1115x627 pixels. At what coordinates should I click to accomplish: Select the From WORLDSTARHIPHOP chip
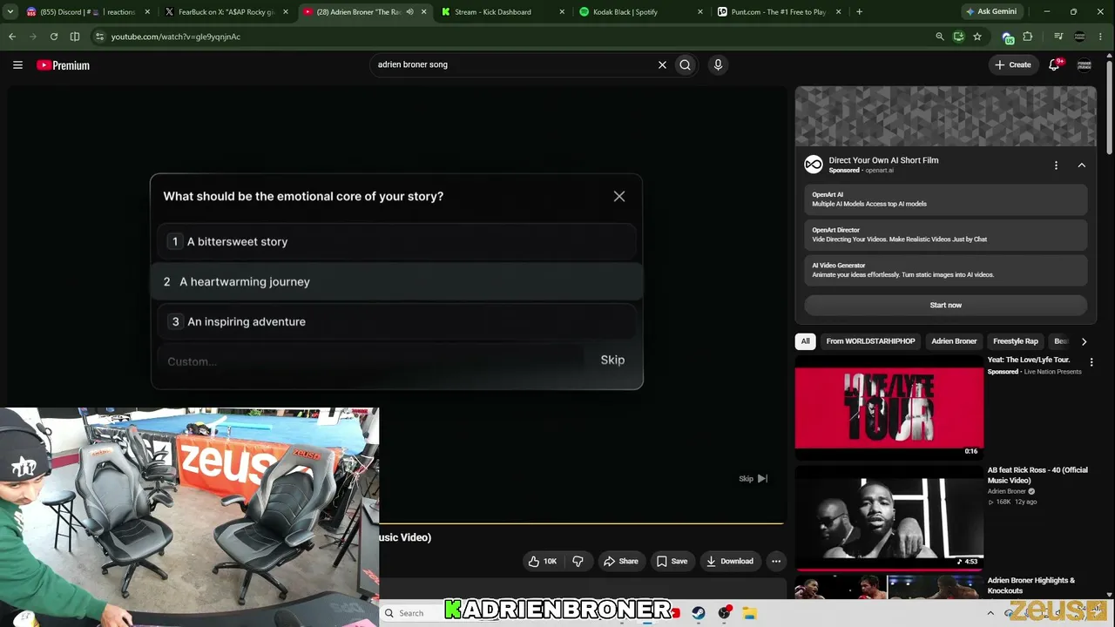tap(870, 341)
